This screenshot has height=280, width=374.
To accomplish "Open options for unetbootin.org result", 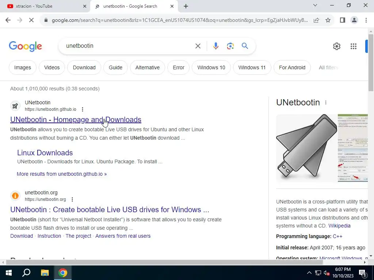I will point(72,199).
